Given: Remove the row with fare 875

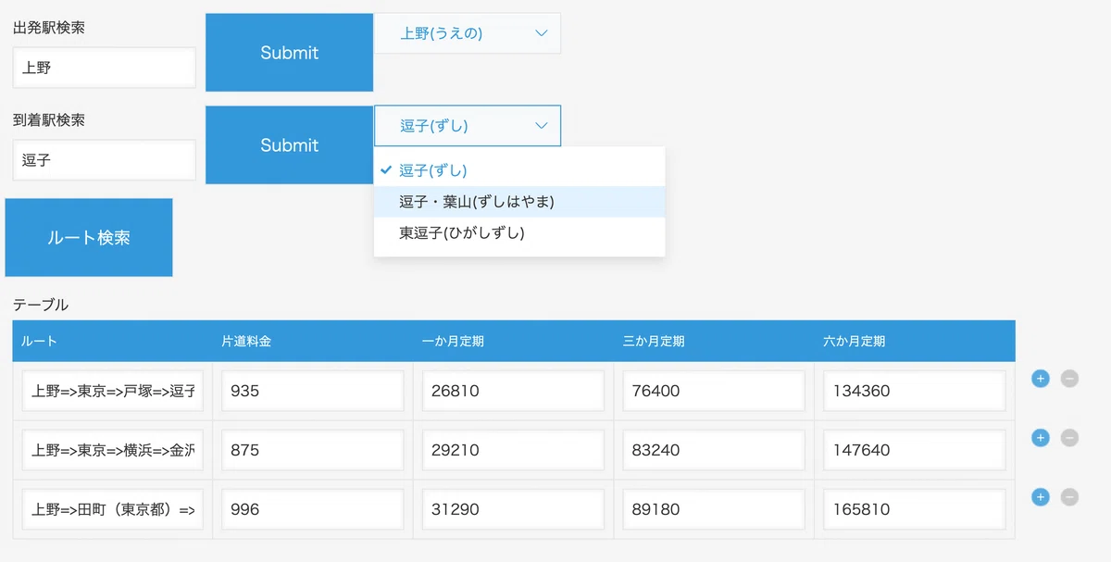Looking at the screenshot, I should (1069, 438).
